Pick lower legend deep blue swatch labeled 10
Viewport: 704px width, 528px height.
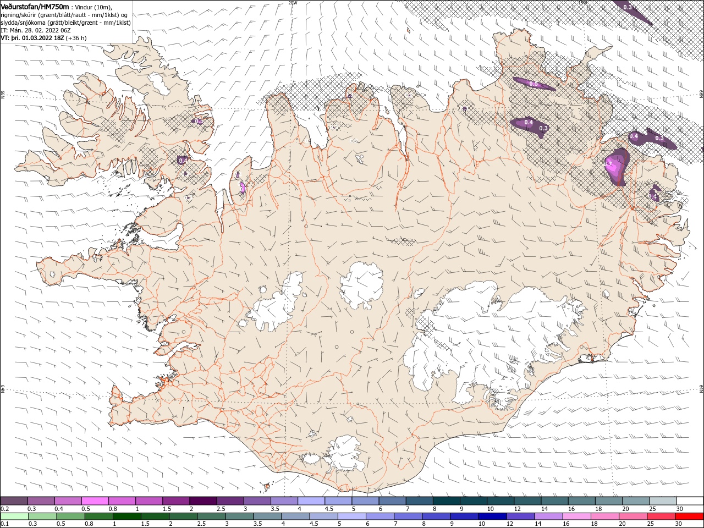point(492,516)
